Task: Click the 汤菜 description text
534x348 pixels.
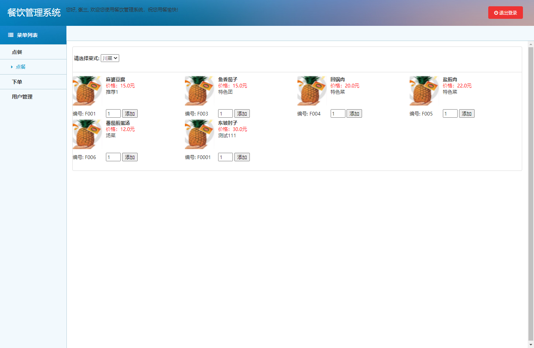Action: tap(111, 135)
